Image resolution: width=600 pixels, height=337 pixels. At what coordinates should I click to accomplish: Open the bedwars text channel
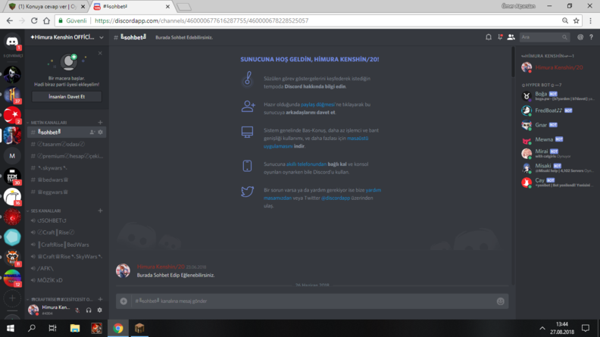(67, 179)
